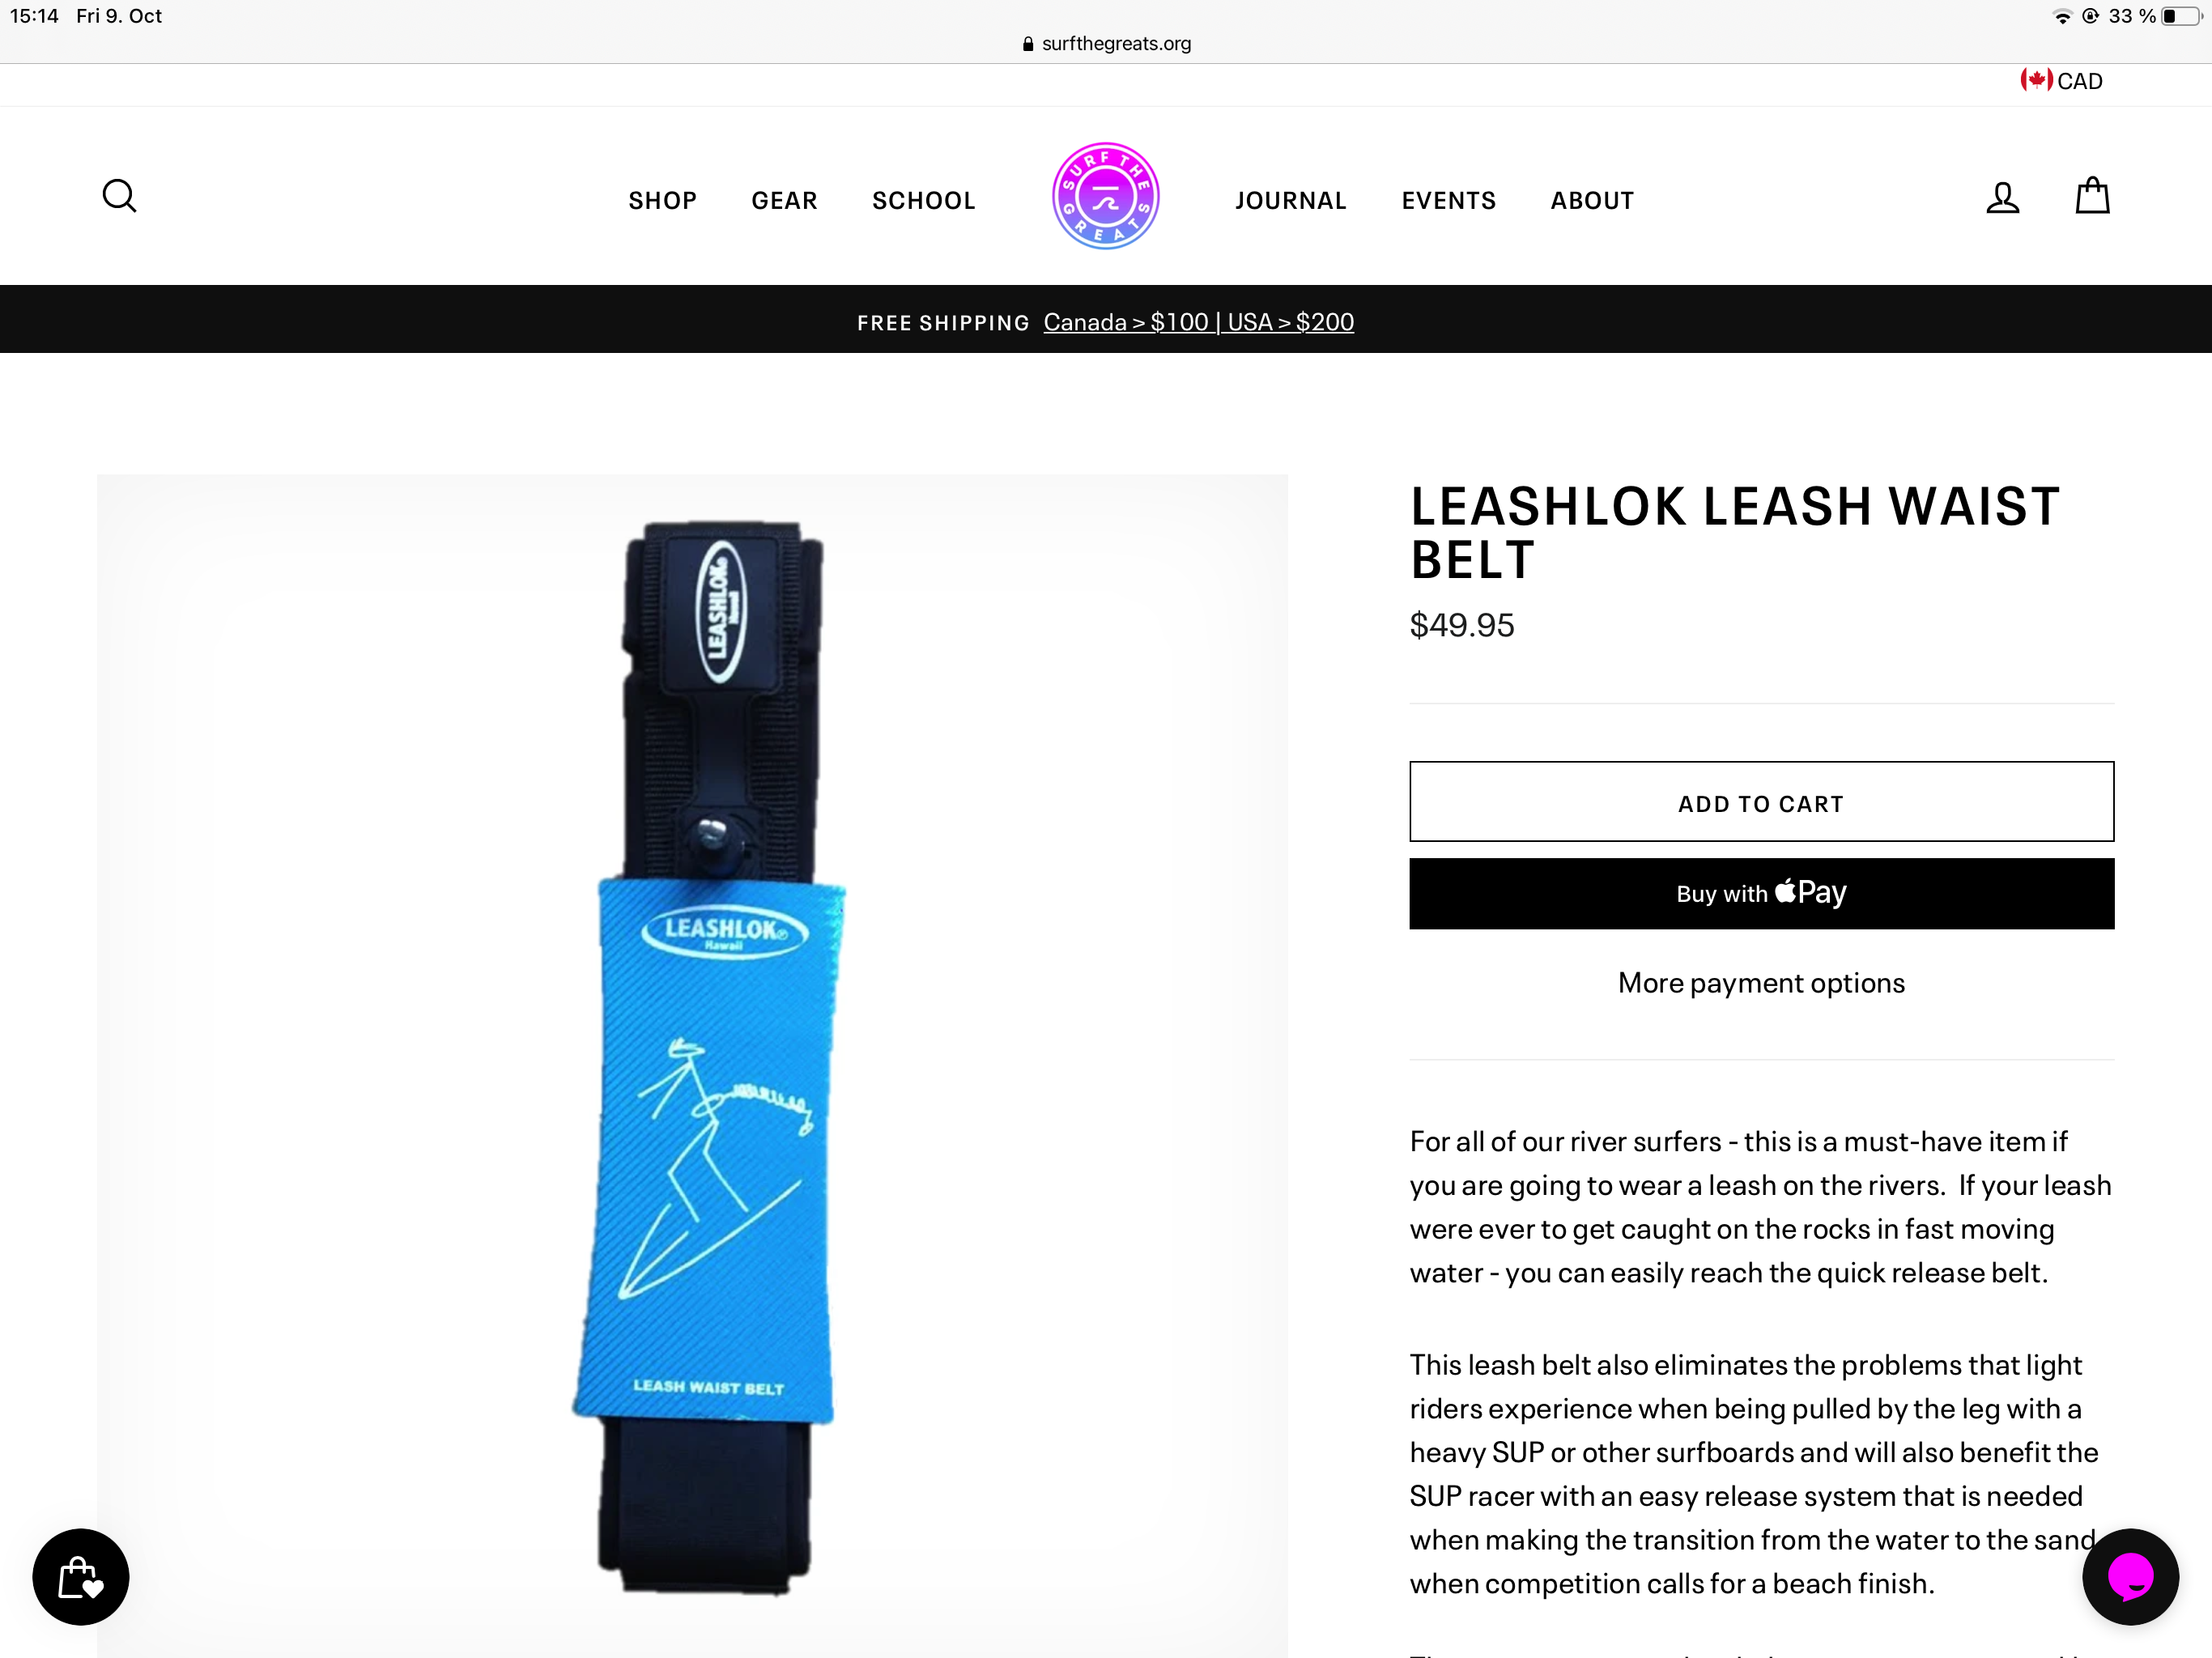Open the wishlist bag heart icon
This screenshot has width=2212, height=1658.
[81, 1577]
